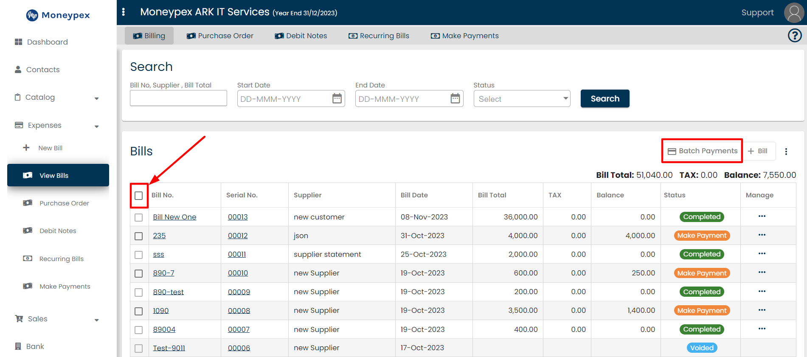
Task: Open manage menu for bill 890-7
Action: tap(762, 273)
